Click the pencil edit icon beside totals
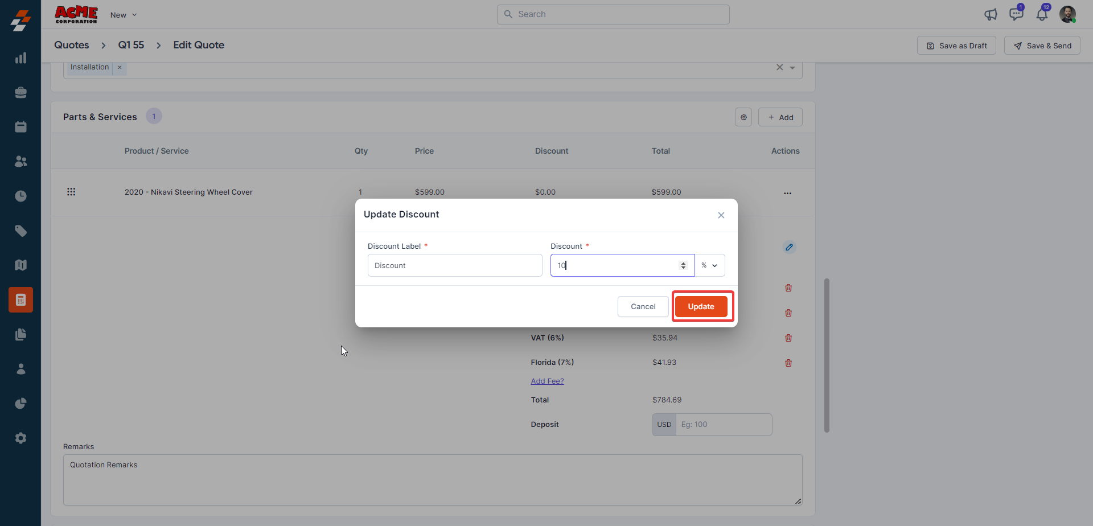This screenshot has height=526, width=1093. (789, 247)
